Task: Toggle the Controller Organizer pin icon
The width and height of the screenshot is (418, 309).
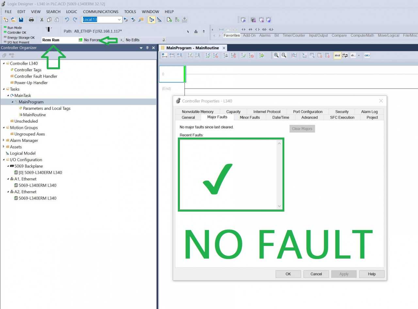Action: pos(147,48)
